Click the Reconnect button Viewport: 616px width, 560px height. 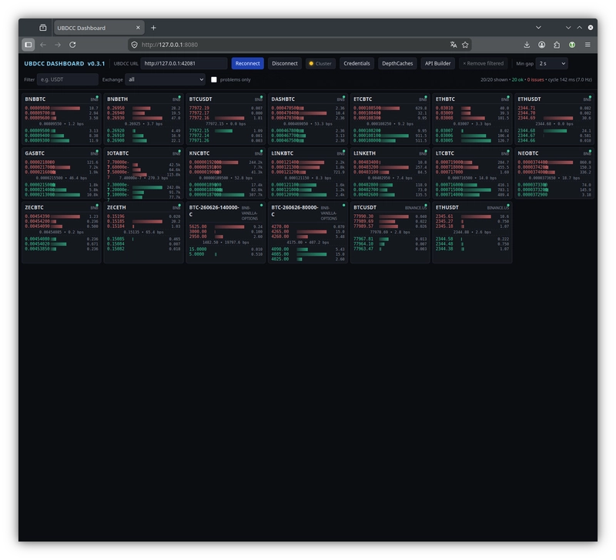(247, 63)
